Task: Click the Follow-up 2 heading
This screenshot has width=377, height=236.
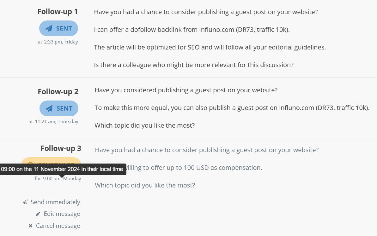Action: (x=58, y=92)
